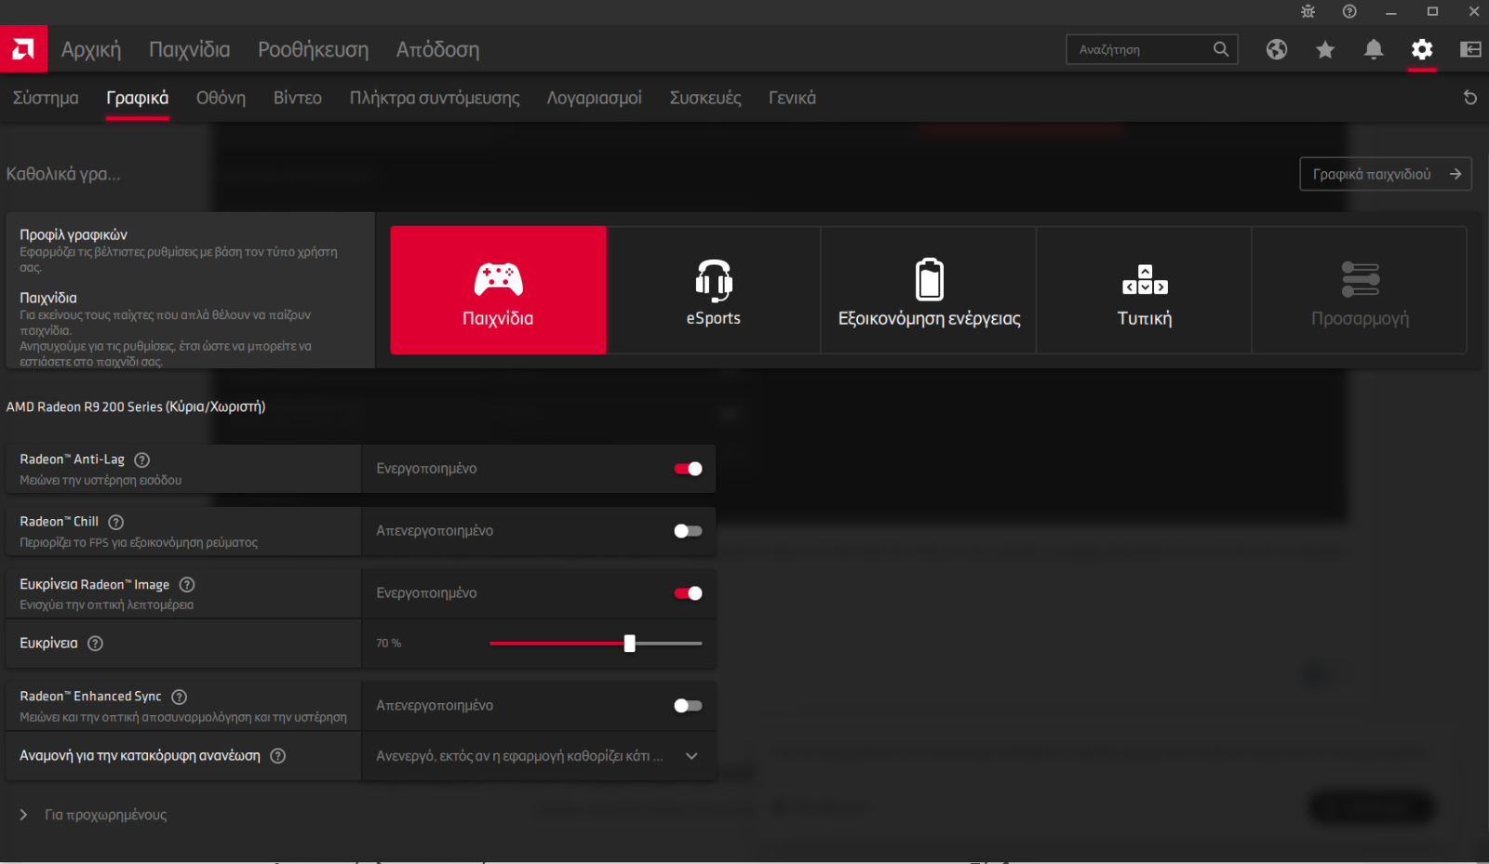Click the Γραφικά παιχνιδιού button
This screenshot has height=864, width=1489.
click(x=1386, y=174)
